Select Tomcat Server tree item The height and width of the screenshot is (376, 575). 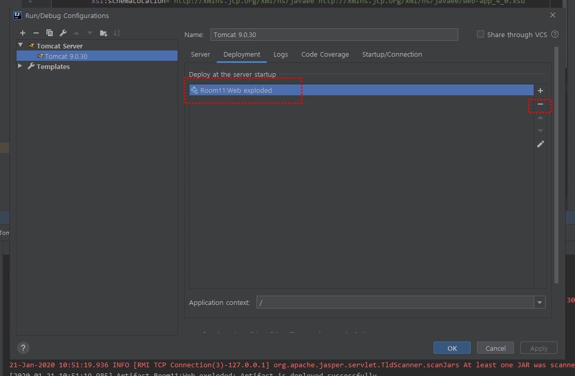(x=59, y=46)
